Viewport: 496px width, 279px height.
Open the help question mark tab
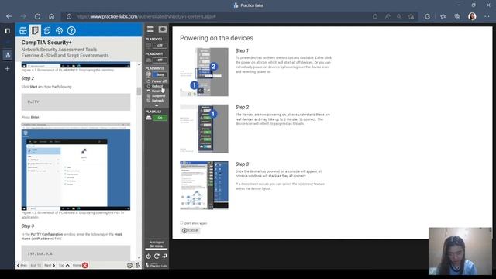pyautogui.click(x=71, y=30)
